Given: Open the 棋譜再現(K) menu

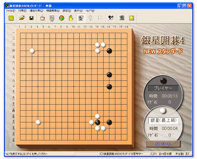Looking at the screenshot, I should [x=53, y=11].
